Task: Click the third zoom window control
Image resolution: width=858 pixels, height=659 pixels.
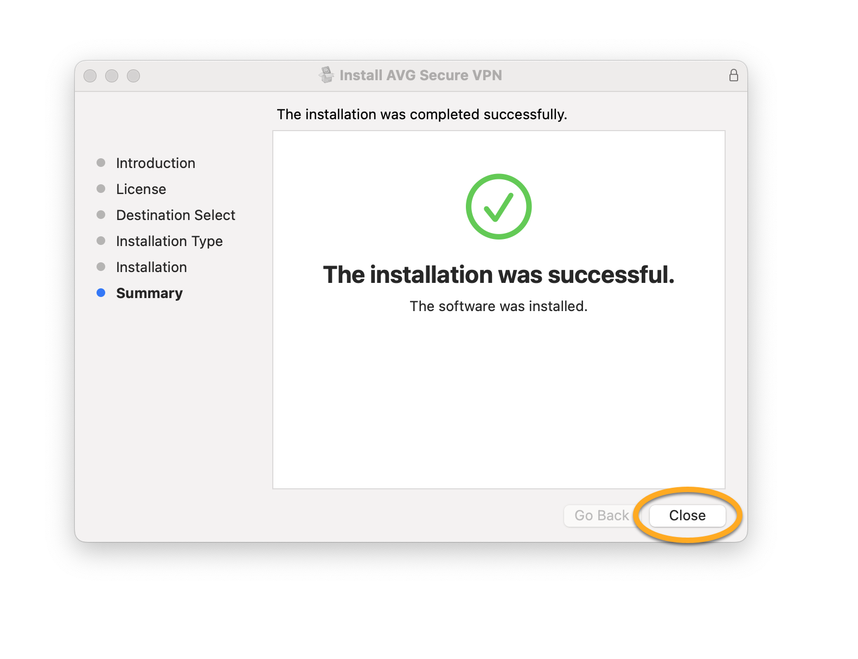Action: click(x=133, y=76)
